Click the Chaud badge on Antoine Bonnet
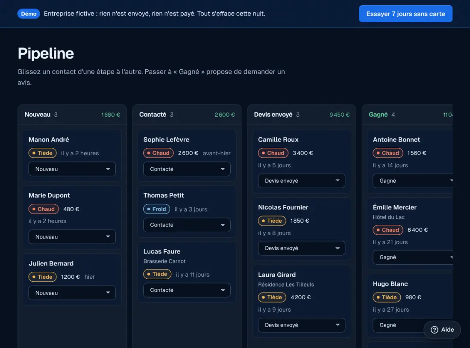This screenshot has width=470, height=348. [388, 153]
